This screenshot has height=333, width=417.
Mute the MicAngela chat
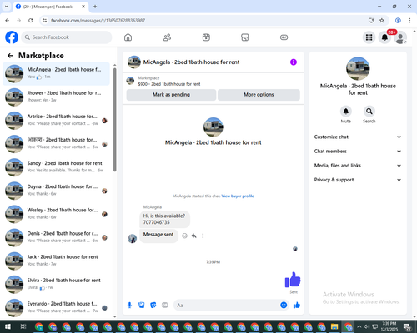point(345,112)
